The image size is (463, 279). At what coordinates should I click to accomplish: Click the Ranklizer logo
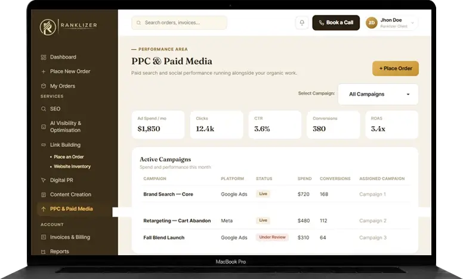[x=69, y=27]
